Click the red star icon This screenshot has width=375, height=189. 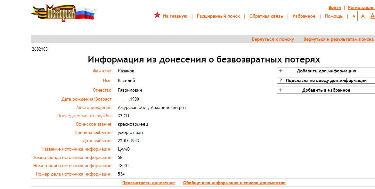[x=157, y=15]
